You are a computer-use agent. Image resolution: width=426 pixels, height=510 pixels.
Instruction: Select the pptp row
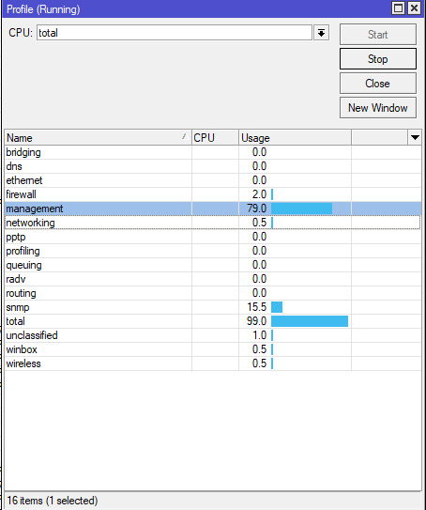click(x=213, y=237)
